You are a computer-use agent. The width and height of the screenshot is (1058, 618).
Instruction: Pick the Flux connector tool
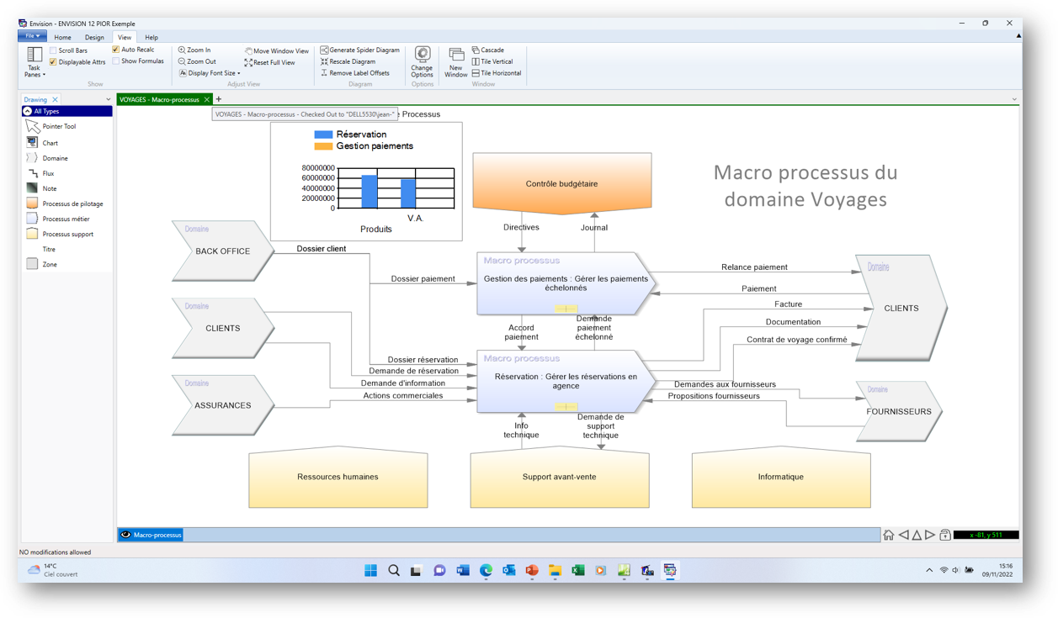48,173
